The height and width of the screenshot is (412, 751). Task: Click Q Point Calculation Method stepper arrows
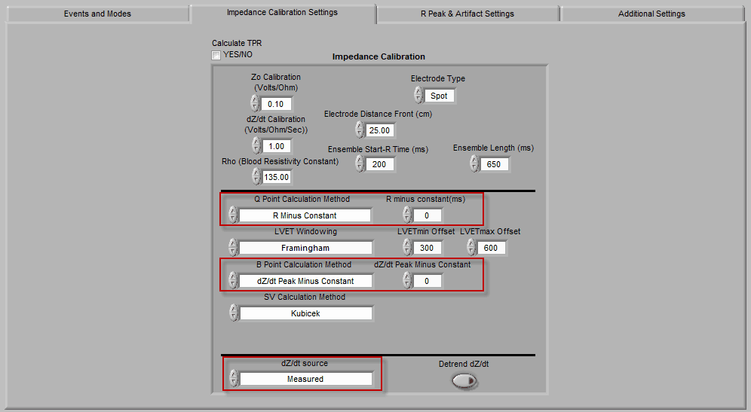233,215
